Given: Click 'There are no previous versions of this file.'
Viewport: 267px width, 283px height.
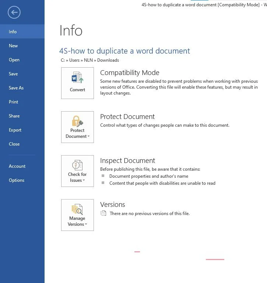Looking at the screenshot, I should (x=150, y=214).
